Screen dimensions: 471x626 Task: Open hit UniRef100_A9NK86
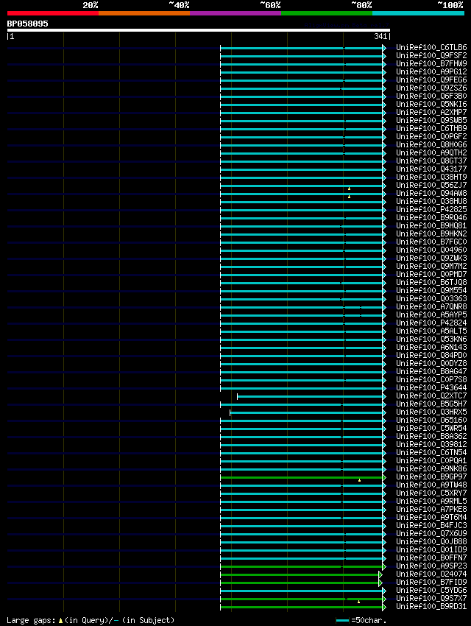tap(431, 468)
